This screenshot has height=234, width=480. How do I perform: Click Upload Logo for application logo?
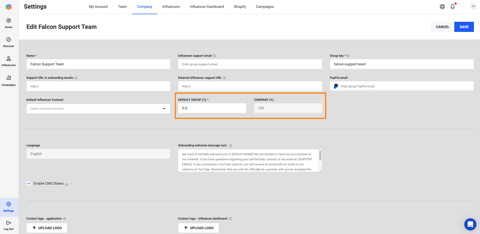tap(47, 228)
